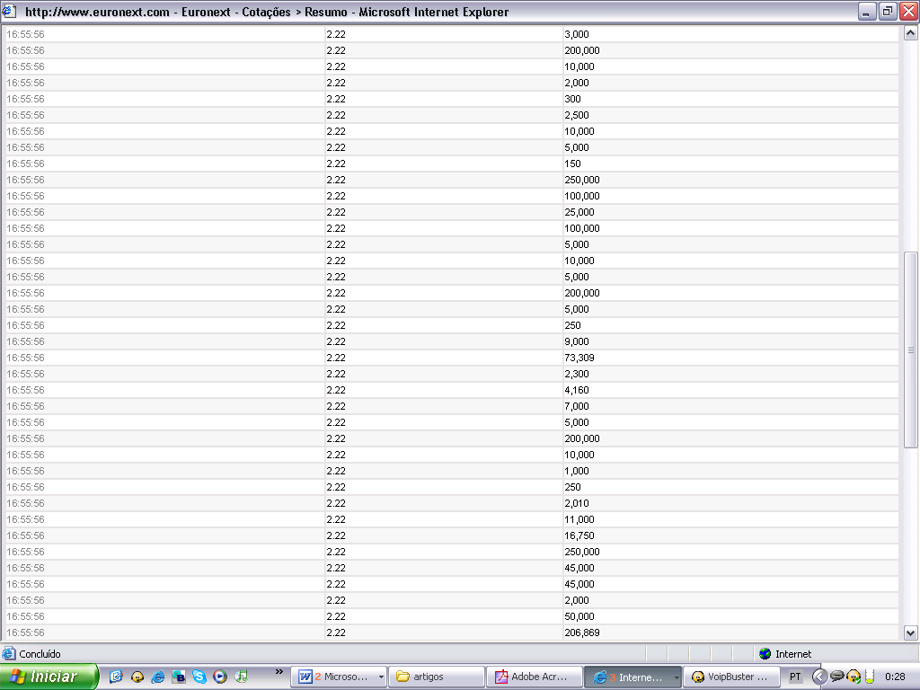This screenshot has width=920, height=690.
Task: Click the PT language indicator
Action: click(x=795, y=677)
